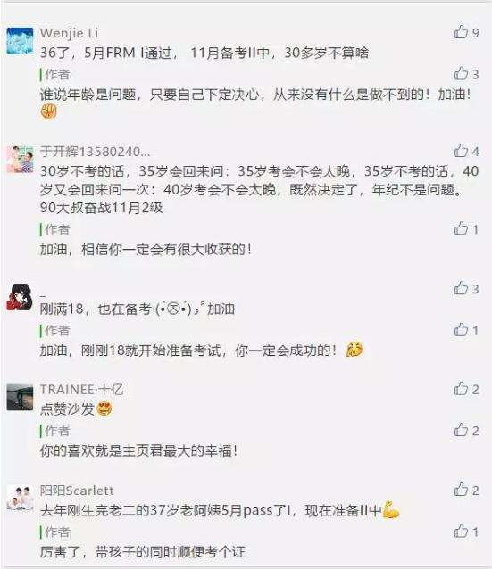Open 于开辉's profile avatar
Screen dimensions: 492x569
tap(20, 160)
